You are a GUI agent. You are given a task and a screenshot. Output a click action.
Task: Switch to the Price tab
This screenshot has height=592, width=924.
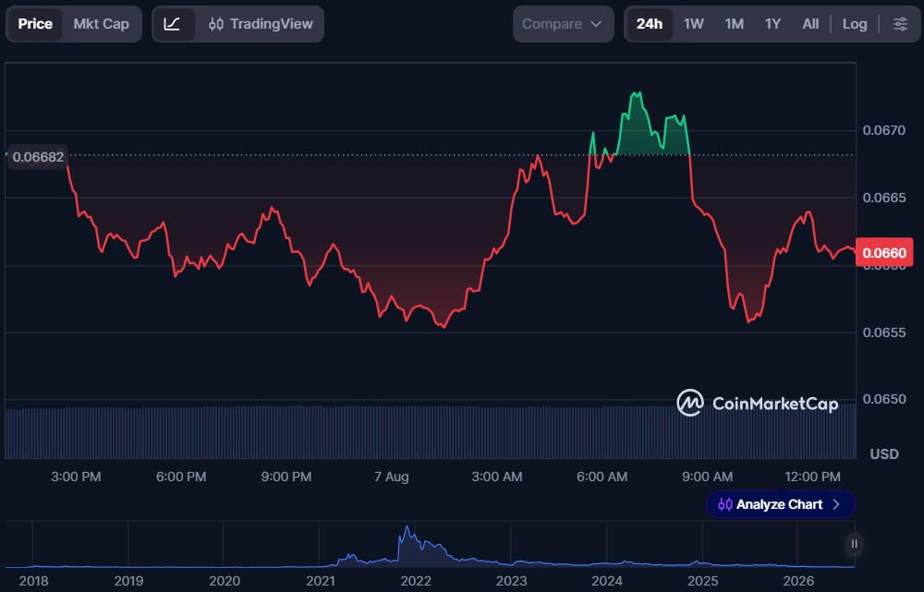click(x=35, y=24)
